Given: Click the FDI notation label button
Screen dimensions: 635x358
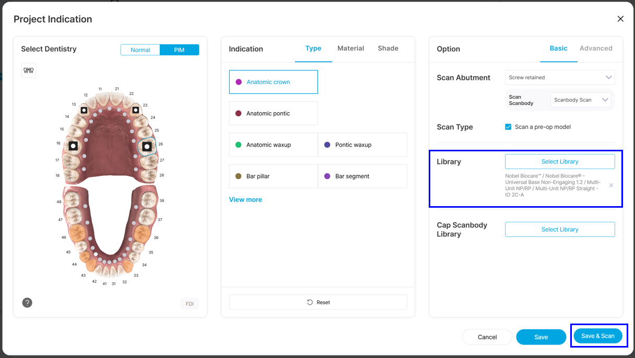Looking at the screenshot, I should 190,304.
